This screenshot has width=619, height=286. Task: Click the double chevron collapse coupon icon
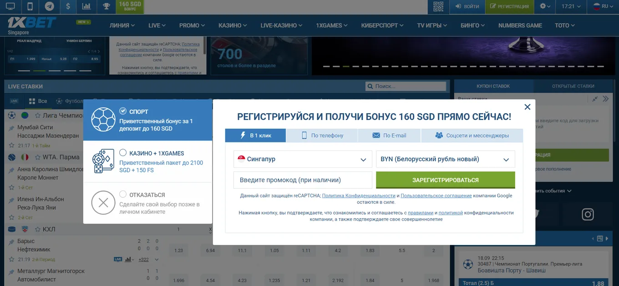coord(605,99)
